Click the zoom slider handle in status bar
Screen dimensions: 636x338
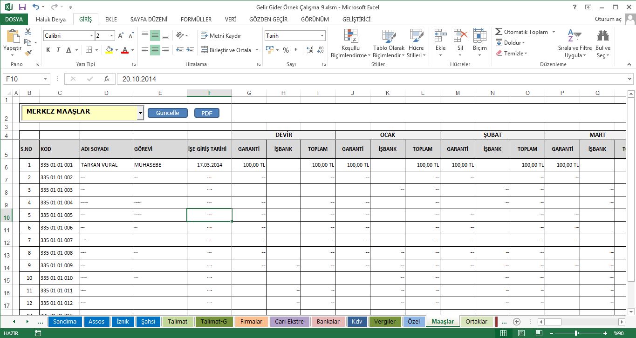577,333
